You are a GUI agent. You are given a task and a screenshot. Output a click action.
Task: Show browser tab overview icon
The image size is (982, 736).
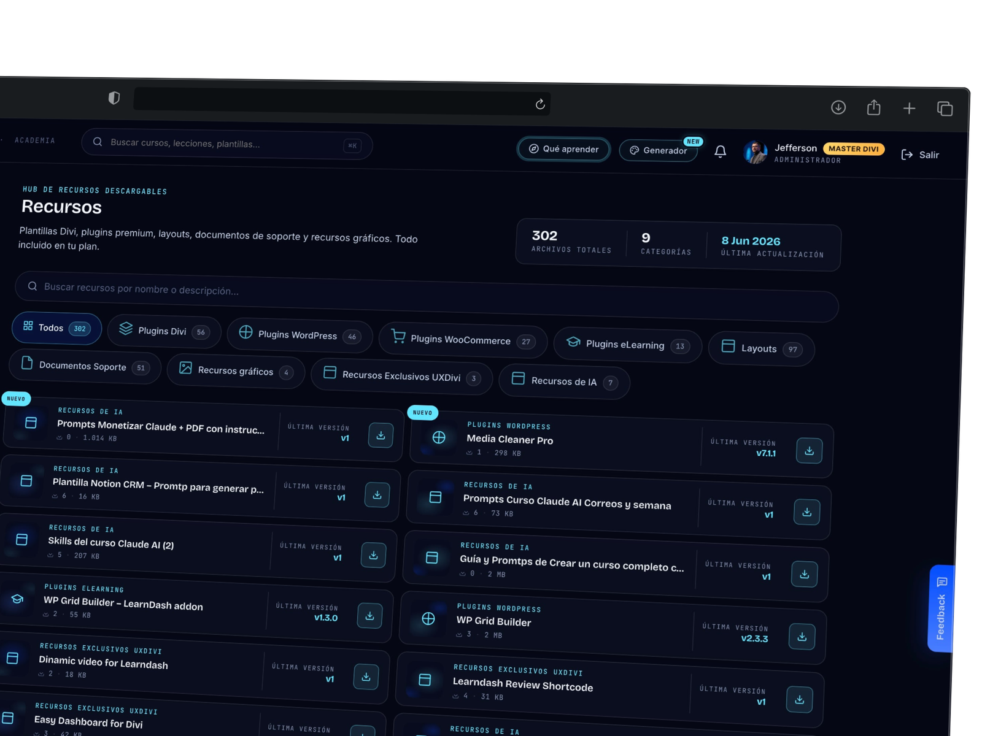[945, 109]
